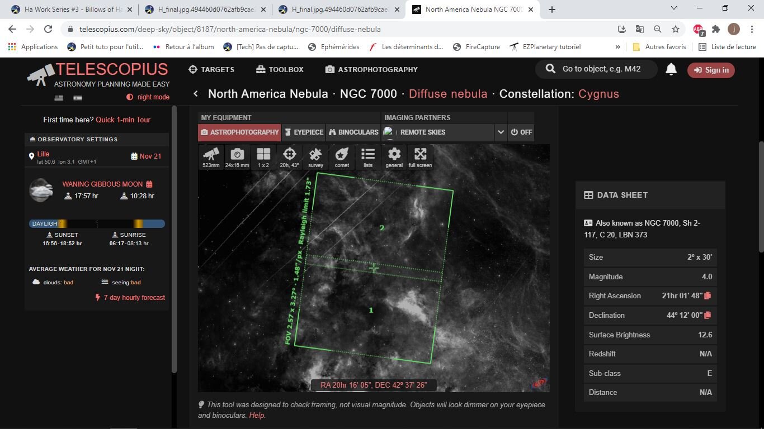764x429 pixels.
Task: Click the moon phase image
Action: pyautogui.click(x=41, y=190)
